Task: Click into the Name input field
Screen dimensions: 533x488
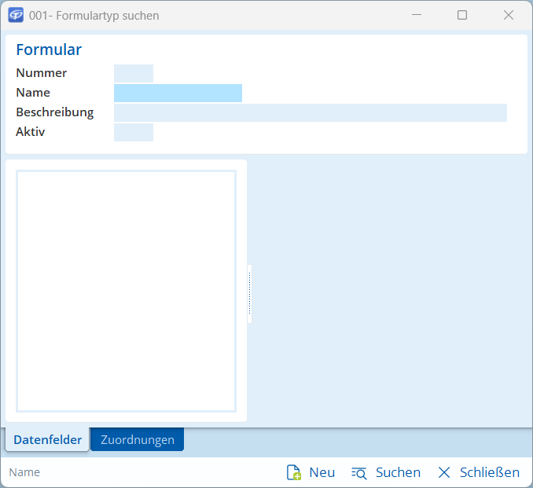Action: (178, 93)
